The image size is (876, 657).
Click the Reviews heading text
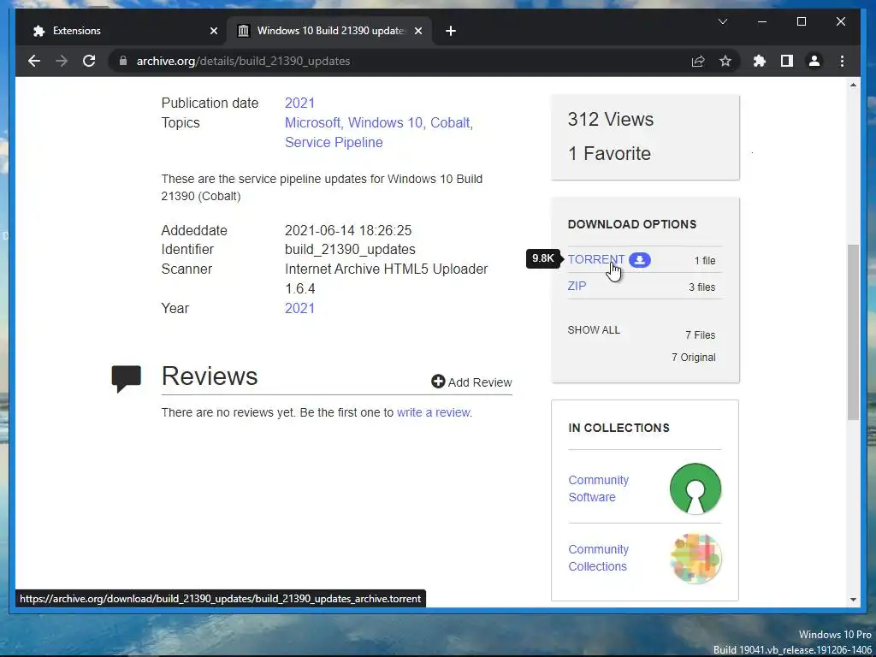210,376
